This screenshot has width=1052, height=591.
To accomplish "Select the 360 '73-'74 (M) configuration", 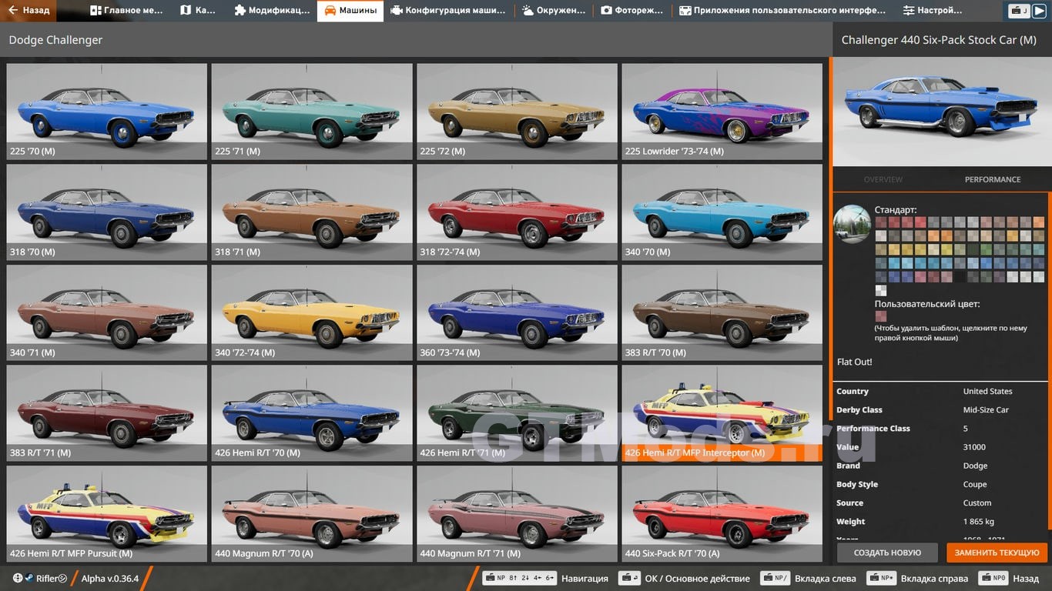I will pos(517,312).
